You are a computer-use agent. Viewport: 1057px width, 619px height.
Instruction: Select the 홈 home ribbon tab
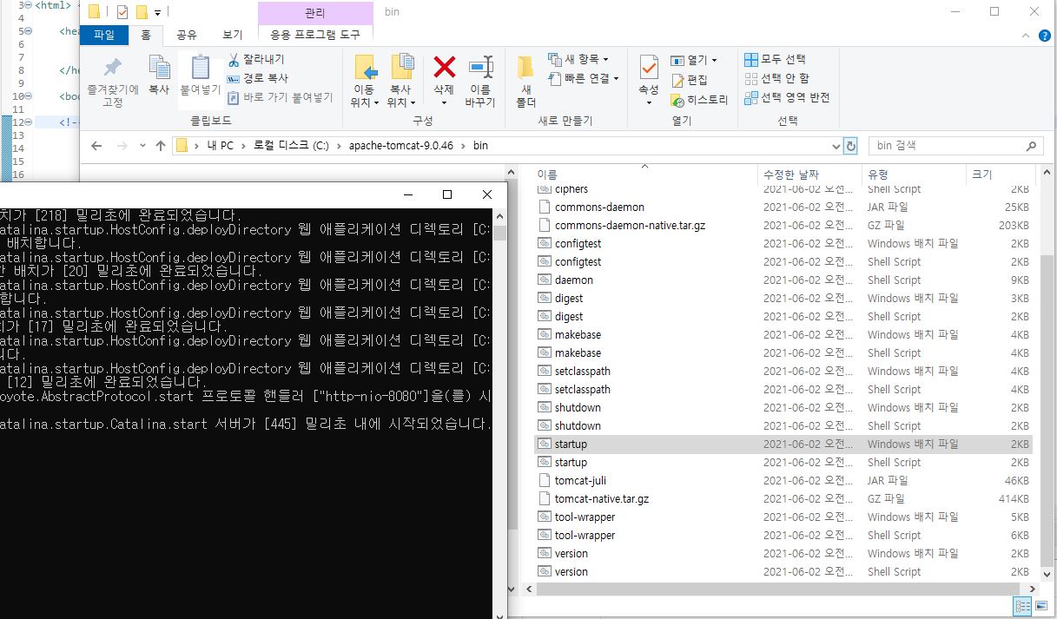point(145,35)
